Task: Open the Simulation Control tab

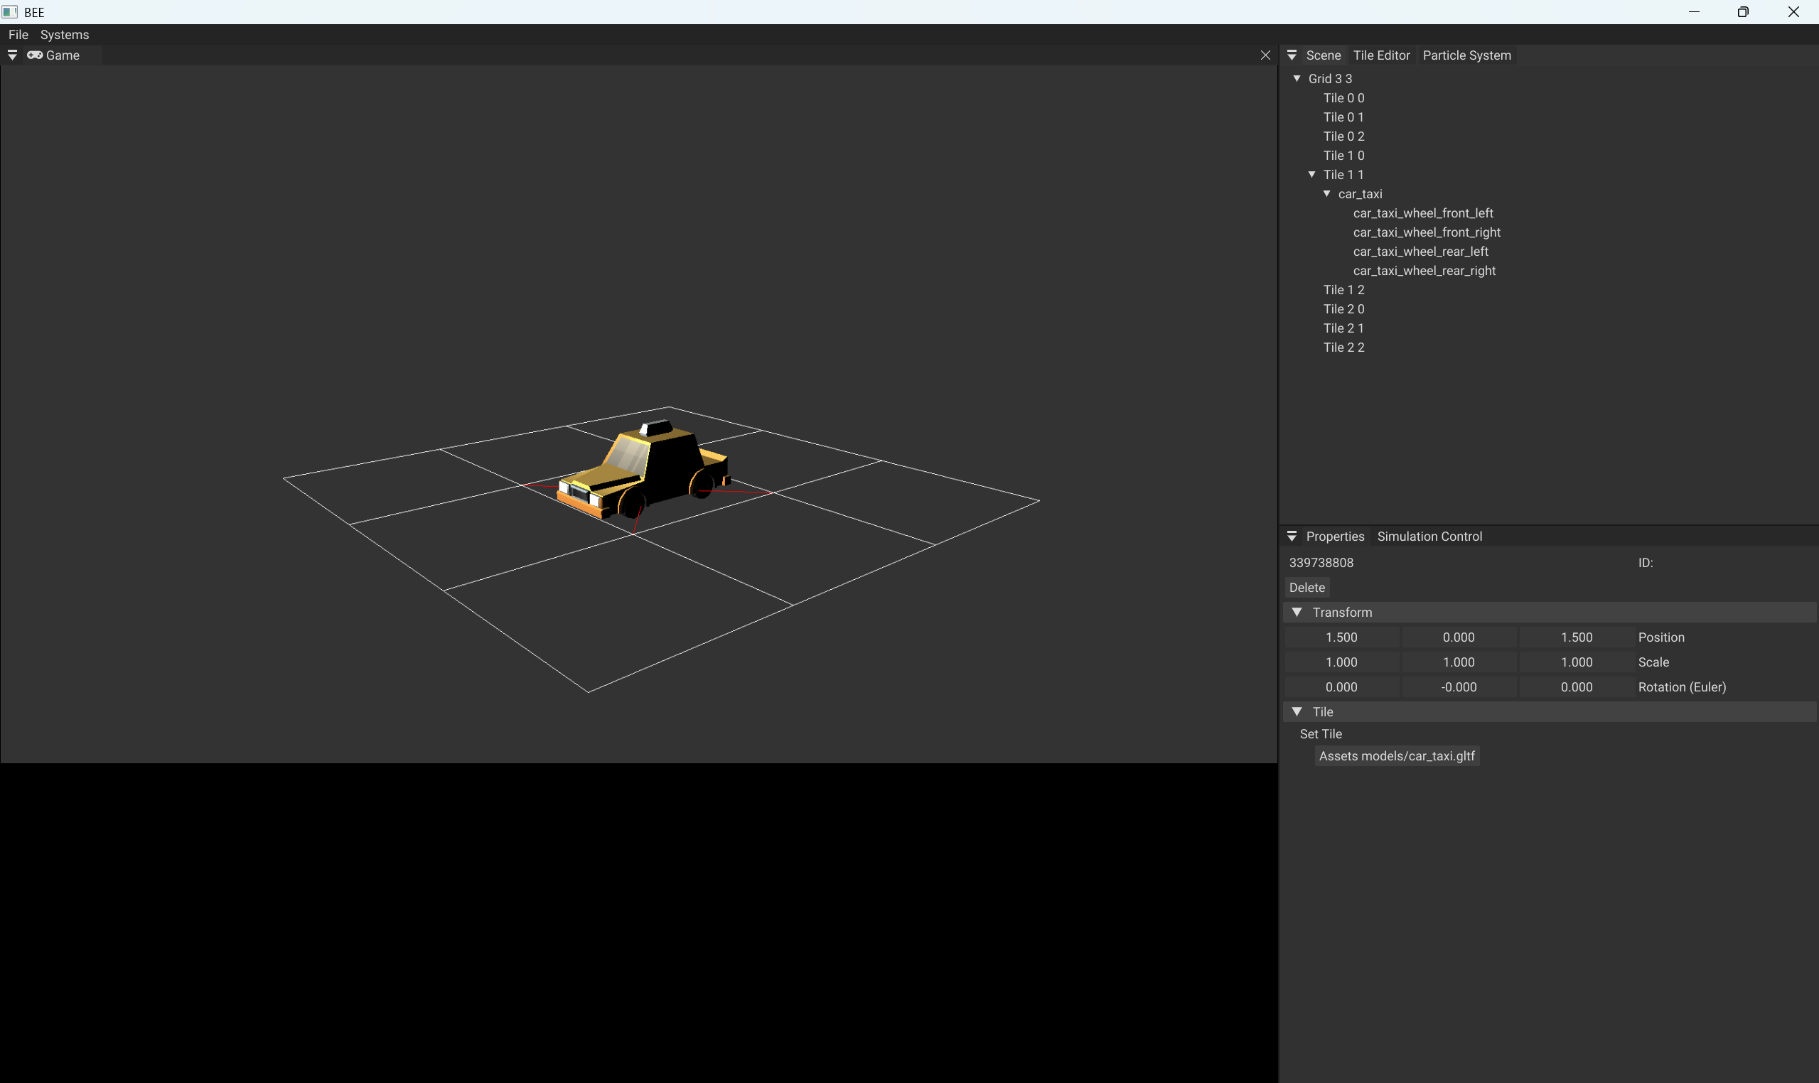Action: pos(1429,537)
